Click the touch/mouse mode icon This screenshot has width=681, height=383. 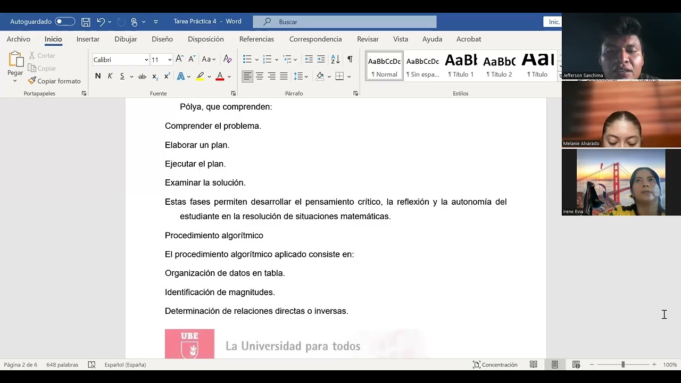[134, 22]
